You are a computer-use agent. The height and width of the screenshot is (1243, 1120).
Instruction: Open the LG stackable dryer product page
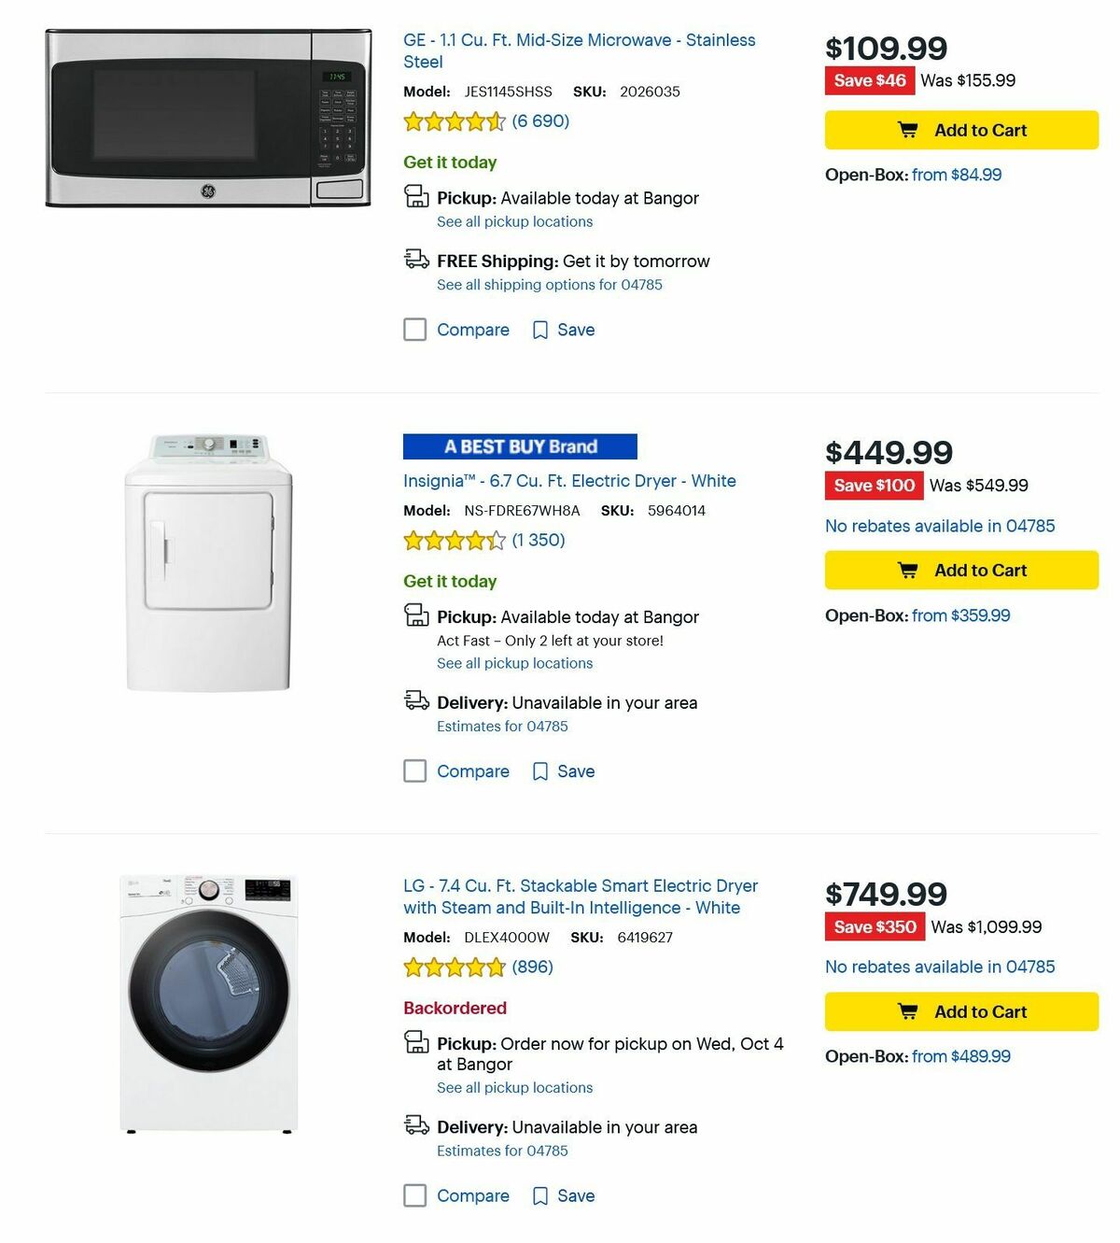(x=579, y=896)
